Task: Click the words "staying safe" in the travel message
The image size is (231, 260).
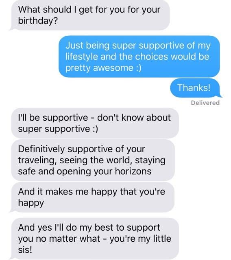Action: coord(92,166)
